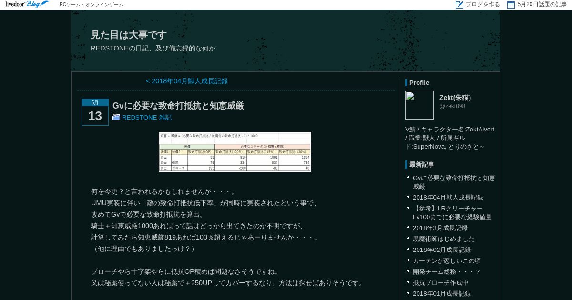Open sidebar link 2018年3月成長記録
This screenshot has width=572, height=300.
point(440,228)
